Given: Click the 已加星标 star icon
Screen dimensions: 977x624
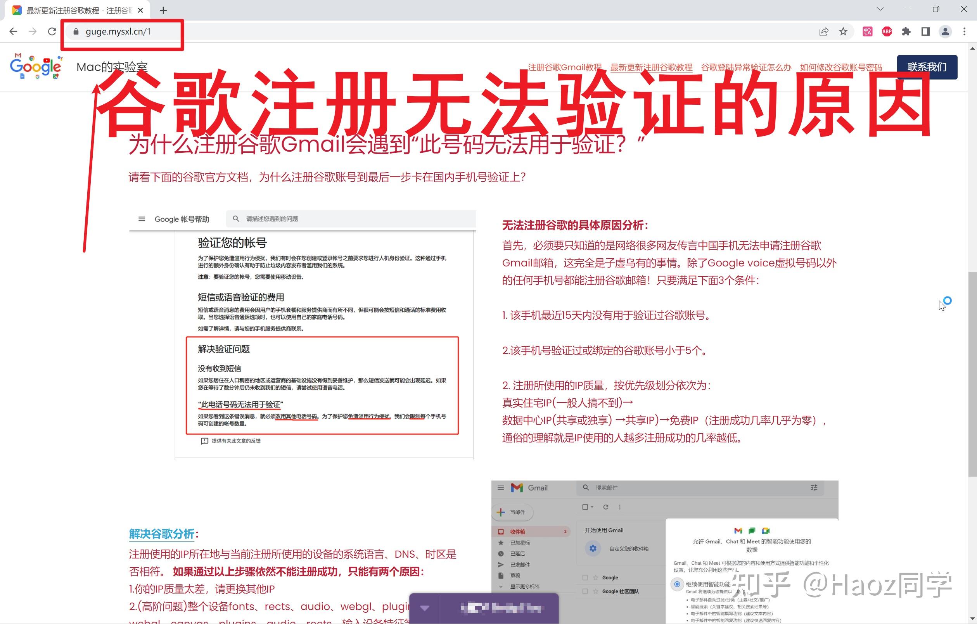Looking at the screenshot, I should click(501, 543).
